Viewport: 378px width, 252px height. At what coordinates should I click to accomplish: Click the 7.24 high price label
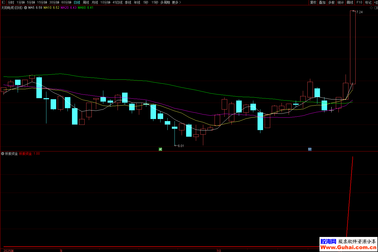[359, 12]
